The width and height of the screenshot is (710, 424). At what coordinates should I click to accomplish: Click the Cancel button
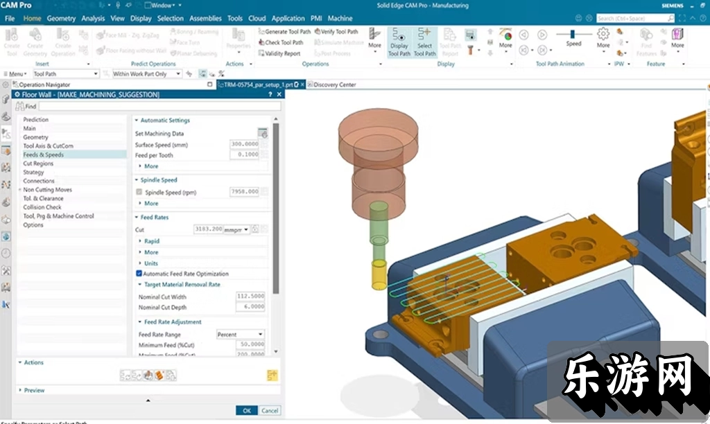click(270, 410)
